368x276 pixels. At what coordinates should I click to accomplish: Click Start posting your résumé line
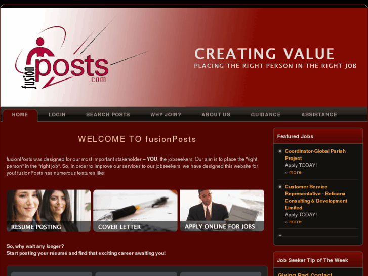tap(86, 253)
